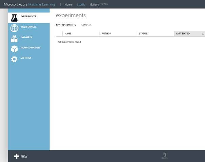Sort table by Author column
This screenshot has height=162, width=205.
(x=106, y=34)
